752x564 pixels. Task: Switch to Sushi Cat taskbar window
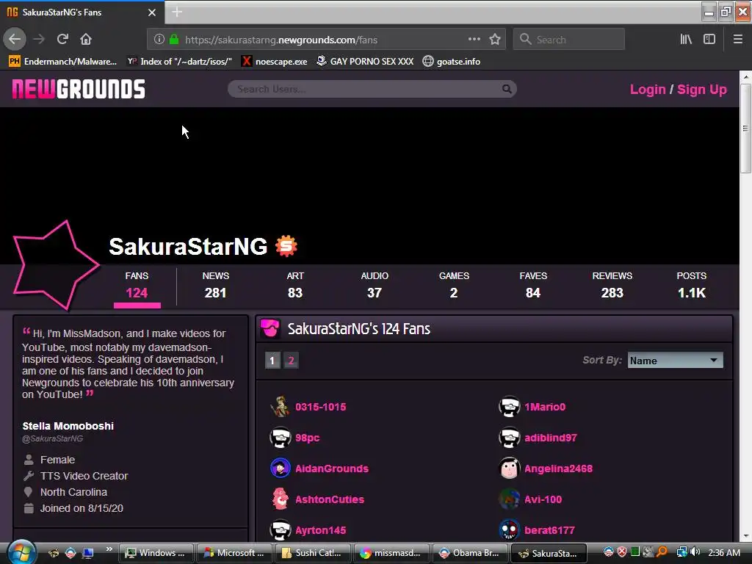(311, 553)
